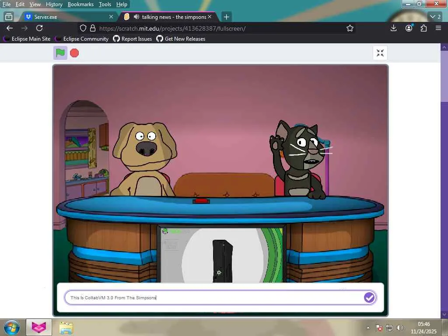
Task: Open the hamburger application menu
Action: (438, 28)
